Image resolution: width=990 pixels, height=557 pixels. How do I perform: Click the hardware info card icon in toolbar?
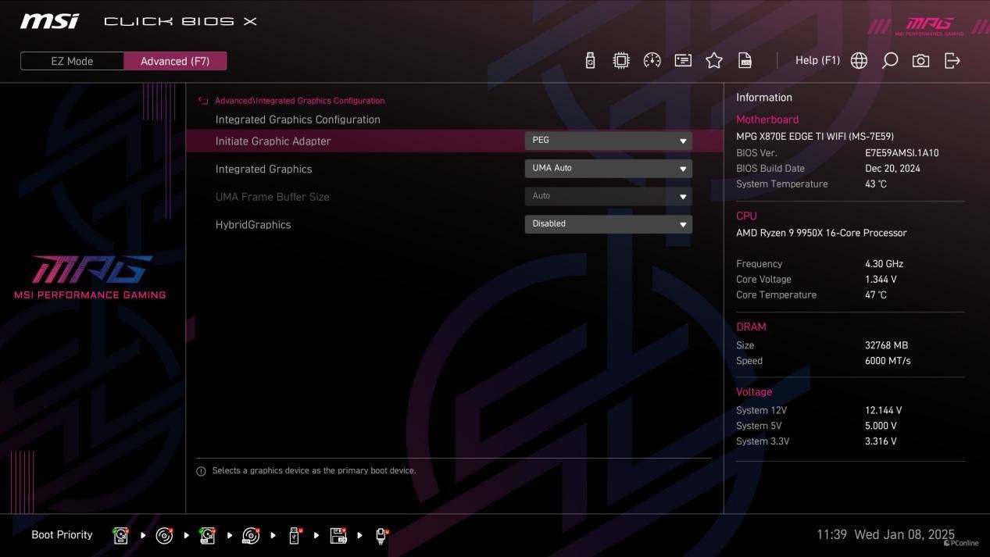683,61
